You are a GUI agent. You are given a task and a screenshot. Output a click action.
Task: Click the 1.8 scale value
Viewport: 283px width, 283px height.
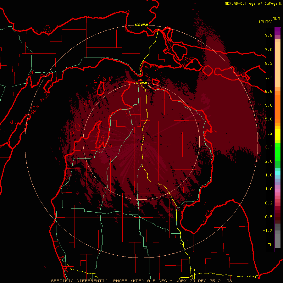point(269,175)
